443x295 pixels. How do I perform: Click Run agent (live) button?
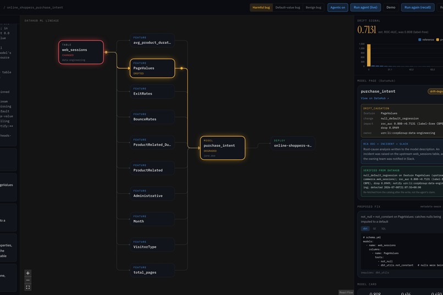[366, 7]
